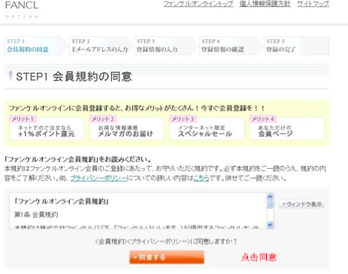Viewport: 348px width, 274px height.
Task: Open the 個人情報保護方針 link
Action: 265,4
